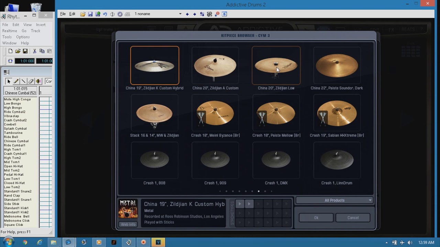The image size is (440, 247).
Task: Click the keyboard grid icon in Addictive Drums toolbar
Action: pyautogui.click(x=128, y=14)
